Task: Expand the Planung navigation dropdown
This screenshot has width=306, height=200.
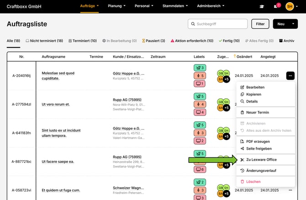Action: pos(117,6)
